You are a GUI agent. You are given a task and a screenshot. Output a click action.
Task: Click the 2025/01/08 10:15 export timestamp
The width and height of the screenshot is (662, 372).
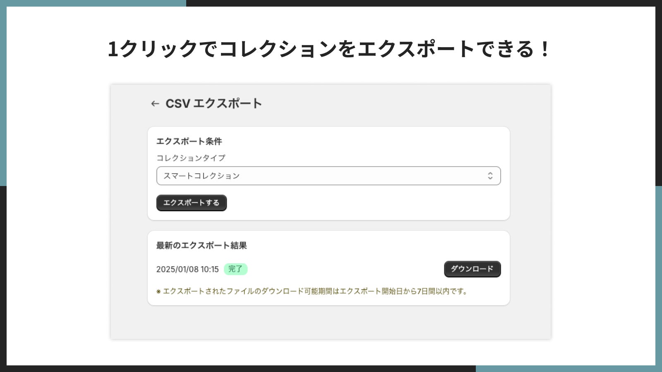187,269
